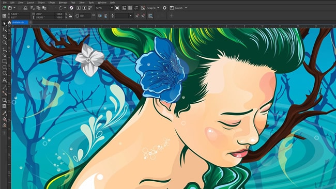This screenshot has width=336, height=189.
Task: Click the Publish to PDF icon
Action: 90,8
